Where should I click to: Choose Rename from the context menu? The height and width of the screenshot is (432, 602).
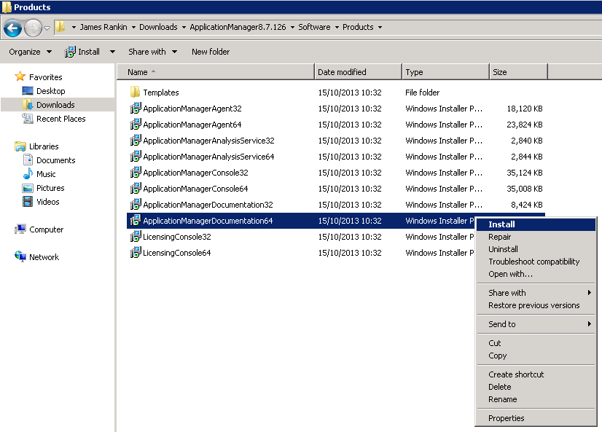(x=536, y=399)
